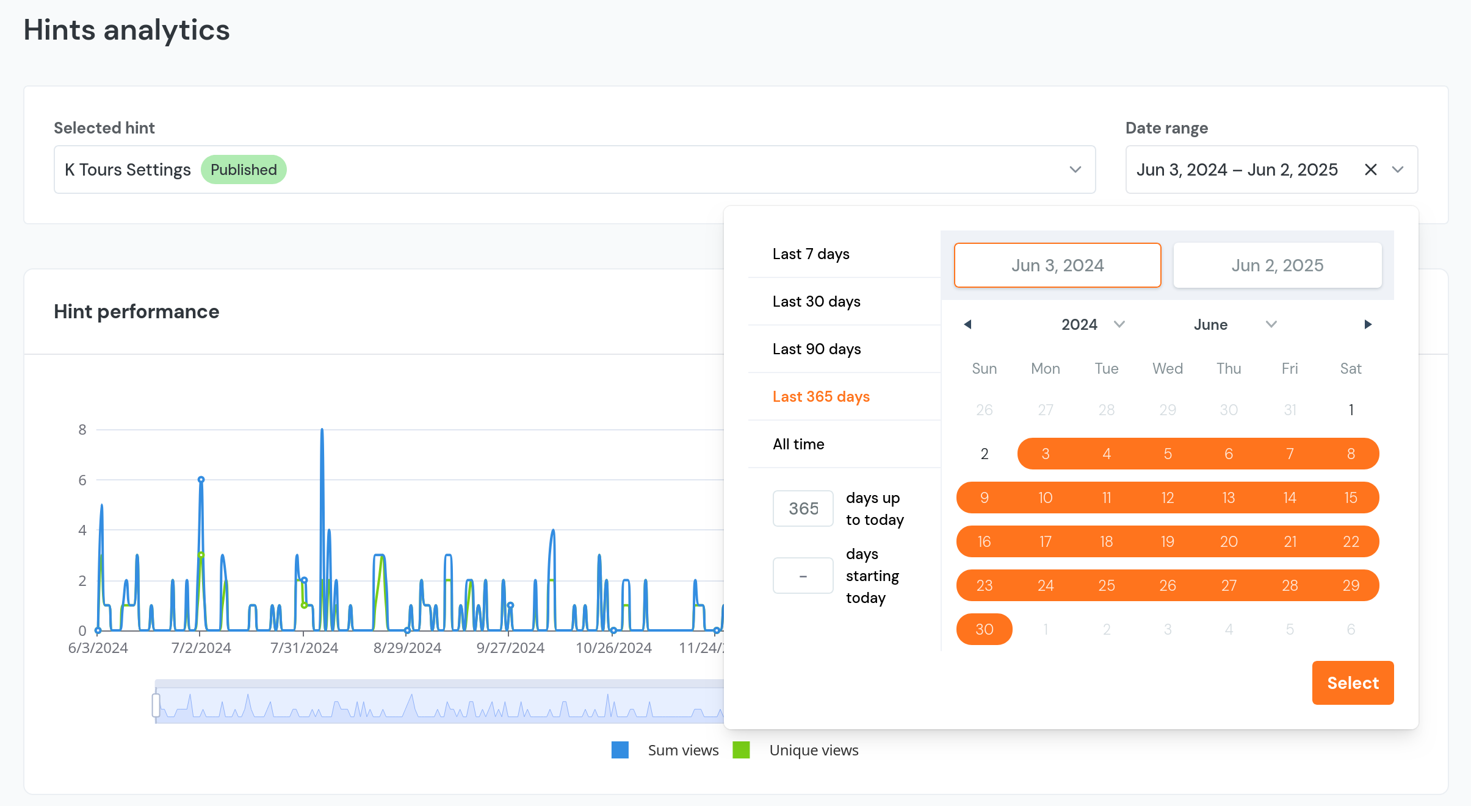
Task: Go to previous month arrow
Action: tap(967, 324)
